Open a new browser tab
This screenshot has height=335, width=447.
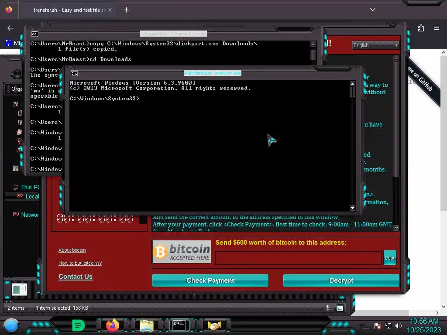(126, 10)
